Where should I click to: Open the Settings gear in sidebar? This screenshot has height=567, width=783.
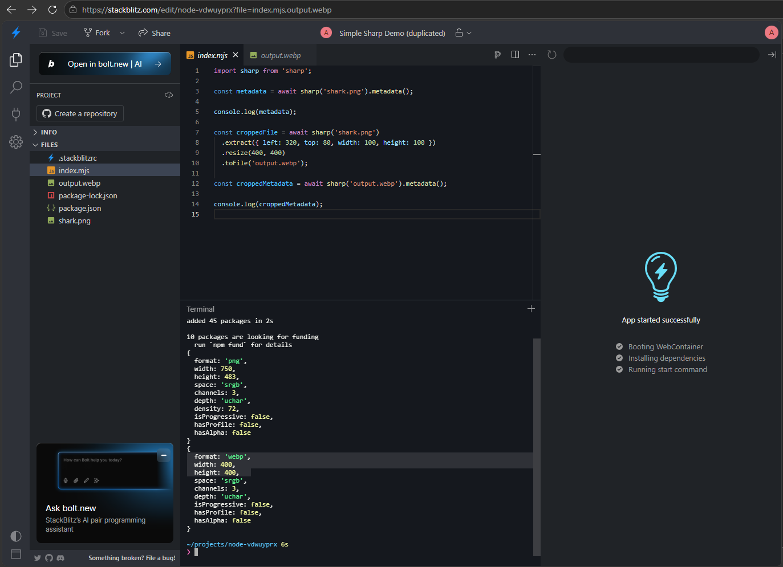16,142
